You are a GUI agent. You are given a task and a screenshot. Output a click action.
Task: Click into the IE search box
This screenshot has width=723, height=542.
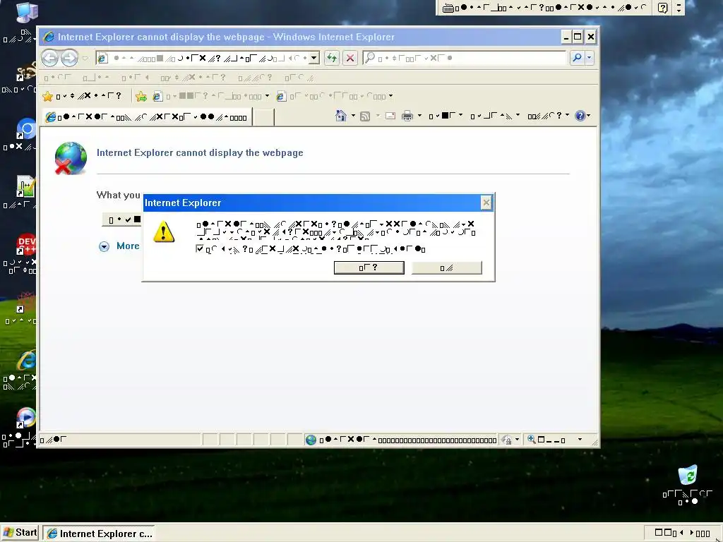(465, 58)
